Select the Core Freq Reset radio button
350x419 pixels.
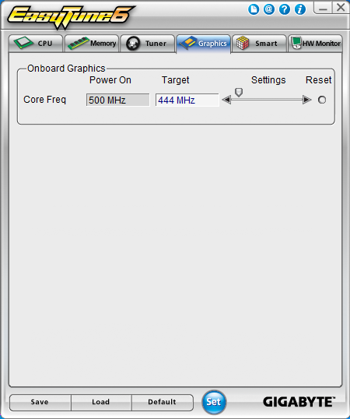(x=322, y=100)
